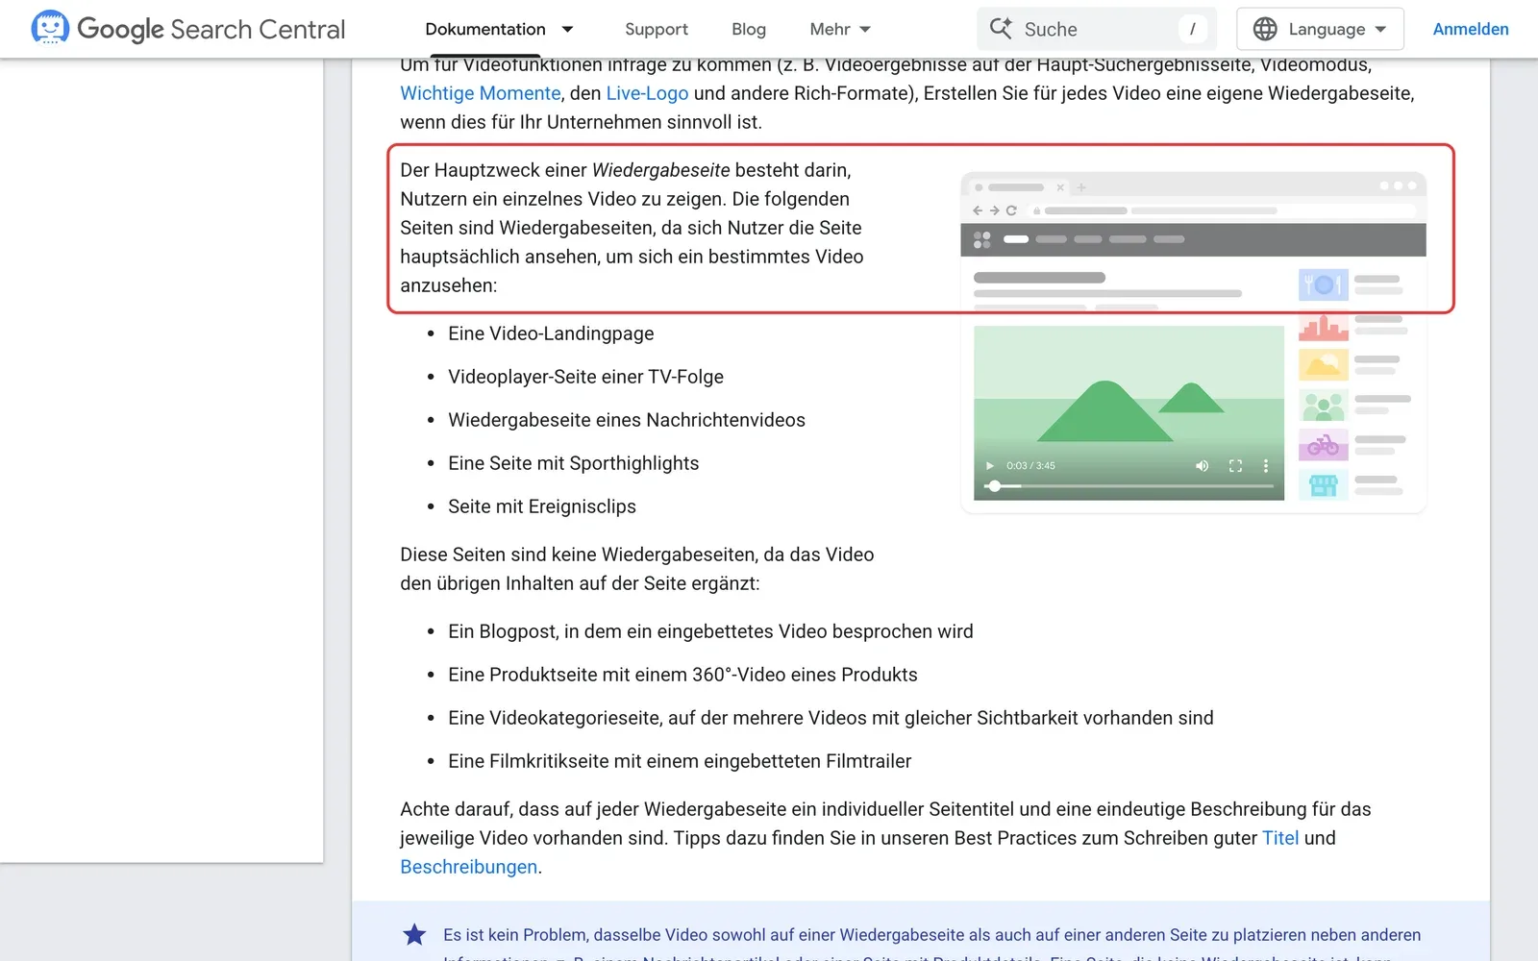This screenshot has height=961, width=1538.
Task: Click 'Ein Blogpost, in dem ein eingebettetes Video' text
Action: pyautogui.click(x=637, y=631)
